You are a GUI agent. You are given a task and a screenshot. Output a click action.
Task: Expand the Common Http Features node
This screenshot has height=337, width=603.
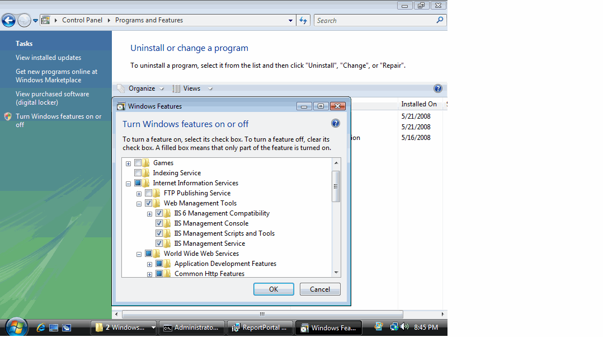[x=149, y=274]
